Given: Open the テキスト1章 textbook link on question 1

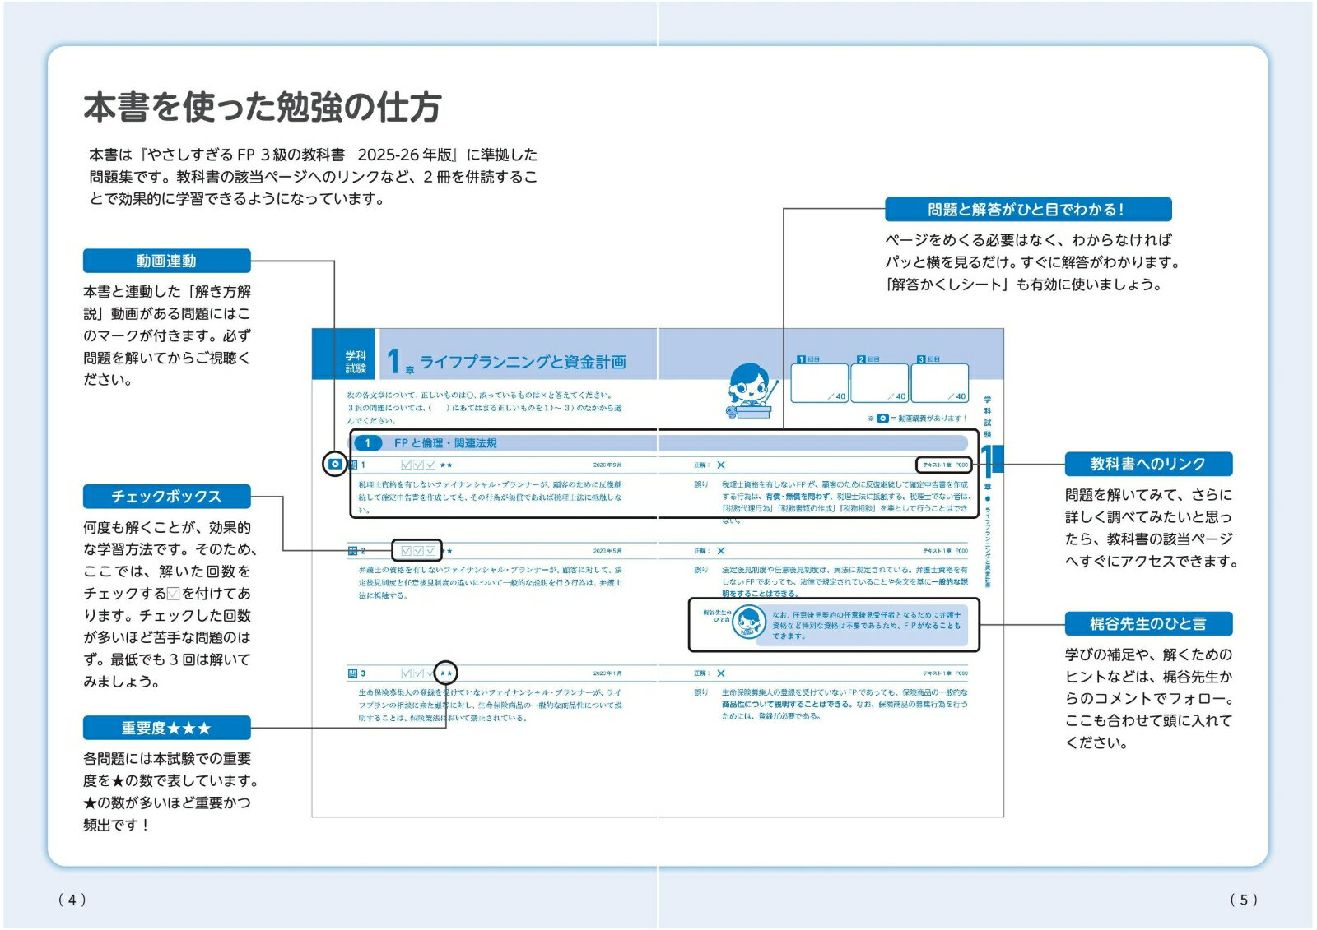Looking at the screenshot, I should (x=945, y=465).
